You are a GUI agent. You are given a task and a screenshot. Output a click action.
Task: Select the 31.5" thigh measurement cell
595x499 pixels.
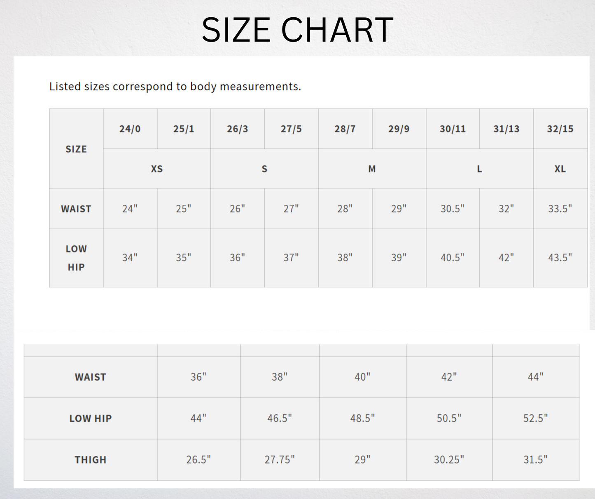point(535,460)
